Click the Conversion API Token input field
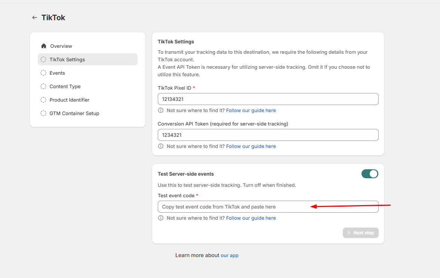Screen dimensions: 440x278 (268, 135)
